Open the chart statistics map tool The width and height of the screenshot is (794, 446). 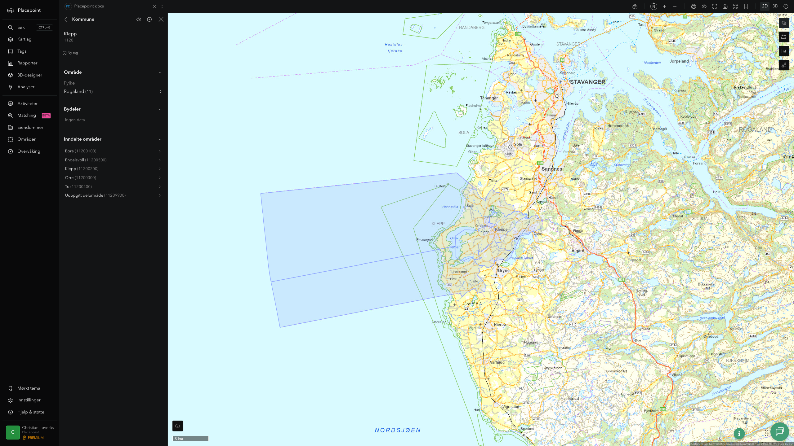pyautogui.click(x=784, y=51)
